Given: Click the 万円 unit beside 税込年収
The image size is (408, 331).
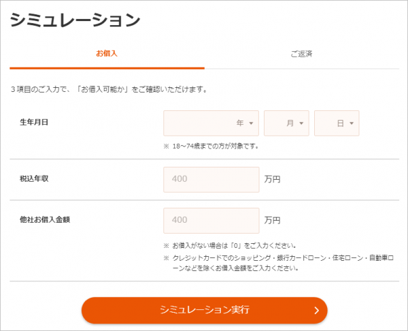Looking at the screenshot, I should click(272, 179).
